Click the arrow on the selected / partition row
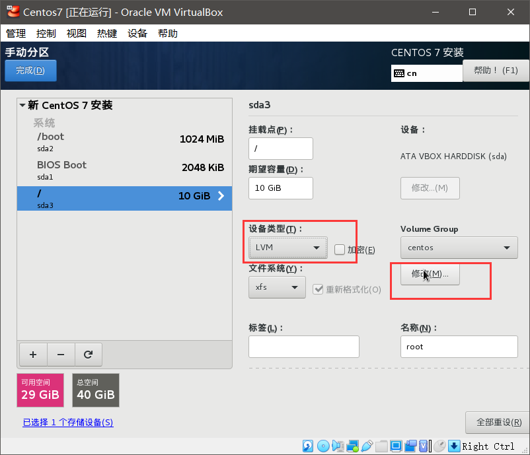 coord(221,195)
